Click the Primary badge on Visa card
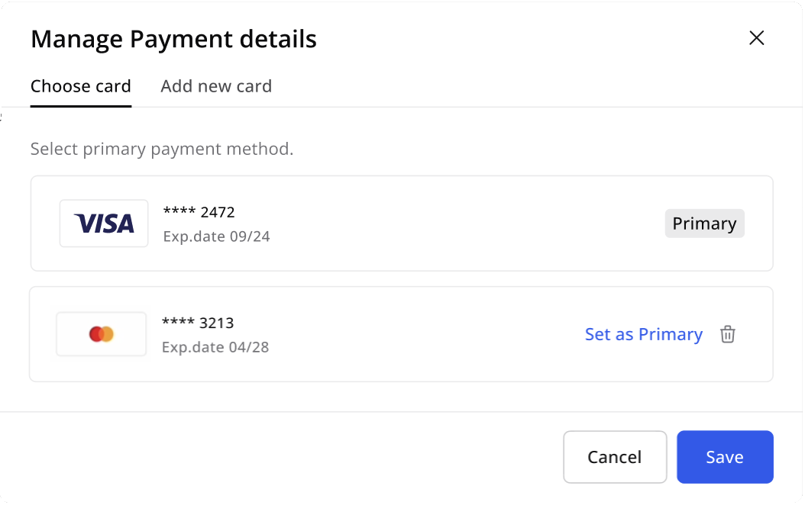805x505 pixels. click(x=704, y=224)
